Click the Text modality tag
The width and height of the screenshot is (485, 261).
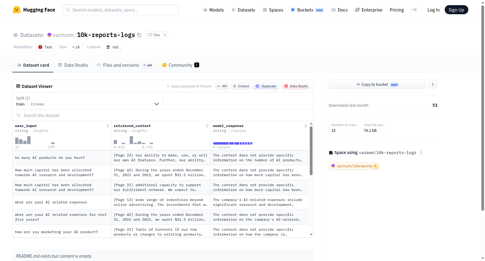(45, 47)
